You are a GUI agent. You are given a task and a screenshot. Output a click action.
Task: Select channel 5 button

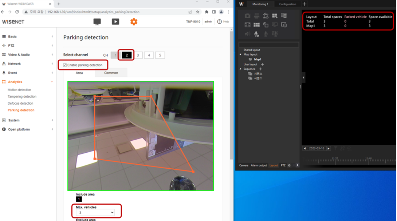point(160,55)
